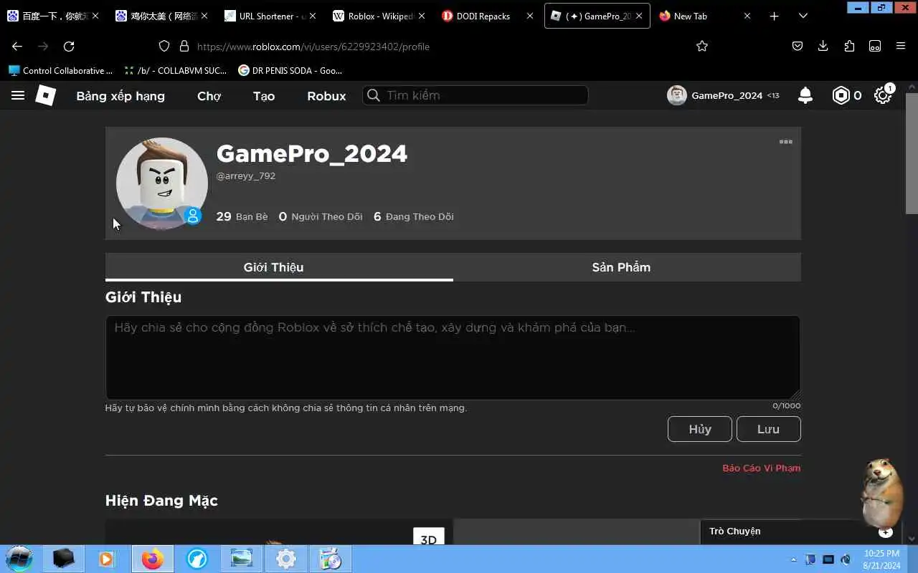Viewport: 918px width, 573px height.
Task: Click Báo Cáo Vi Phạm link
Action: click(x=762, y=468)
